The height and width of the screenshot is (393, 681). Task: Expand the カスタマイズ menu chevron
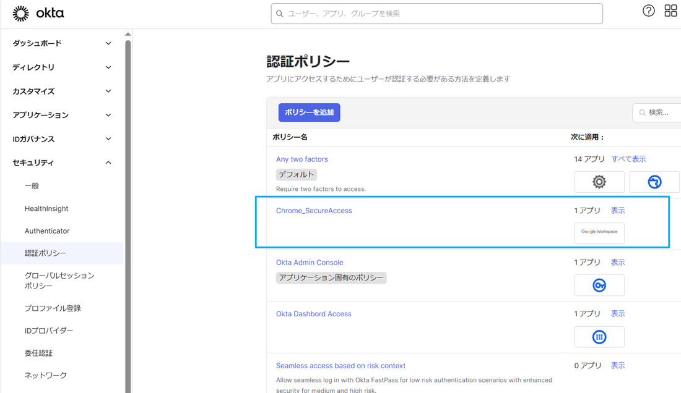[x=108, y=91]
